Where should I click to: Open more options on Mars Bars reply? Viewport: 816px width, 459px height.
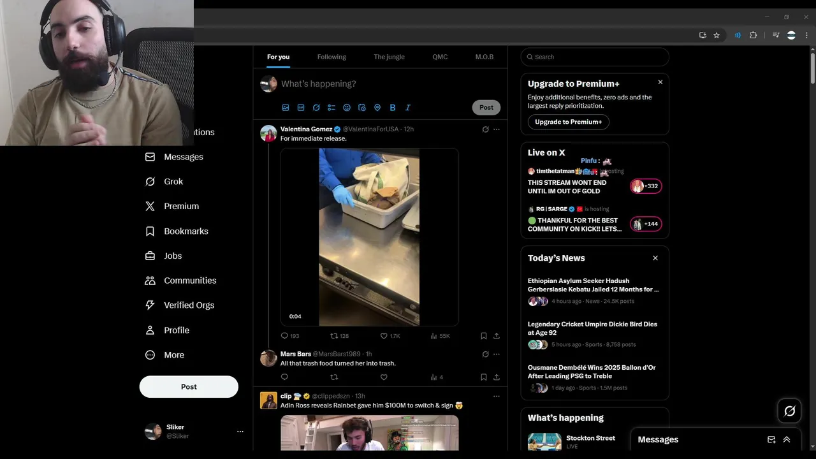pyautogui.click(x=497, y=354)
